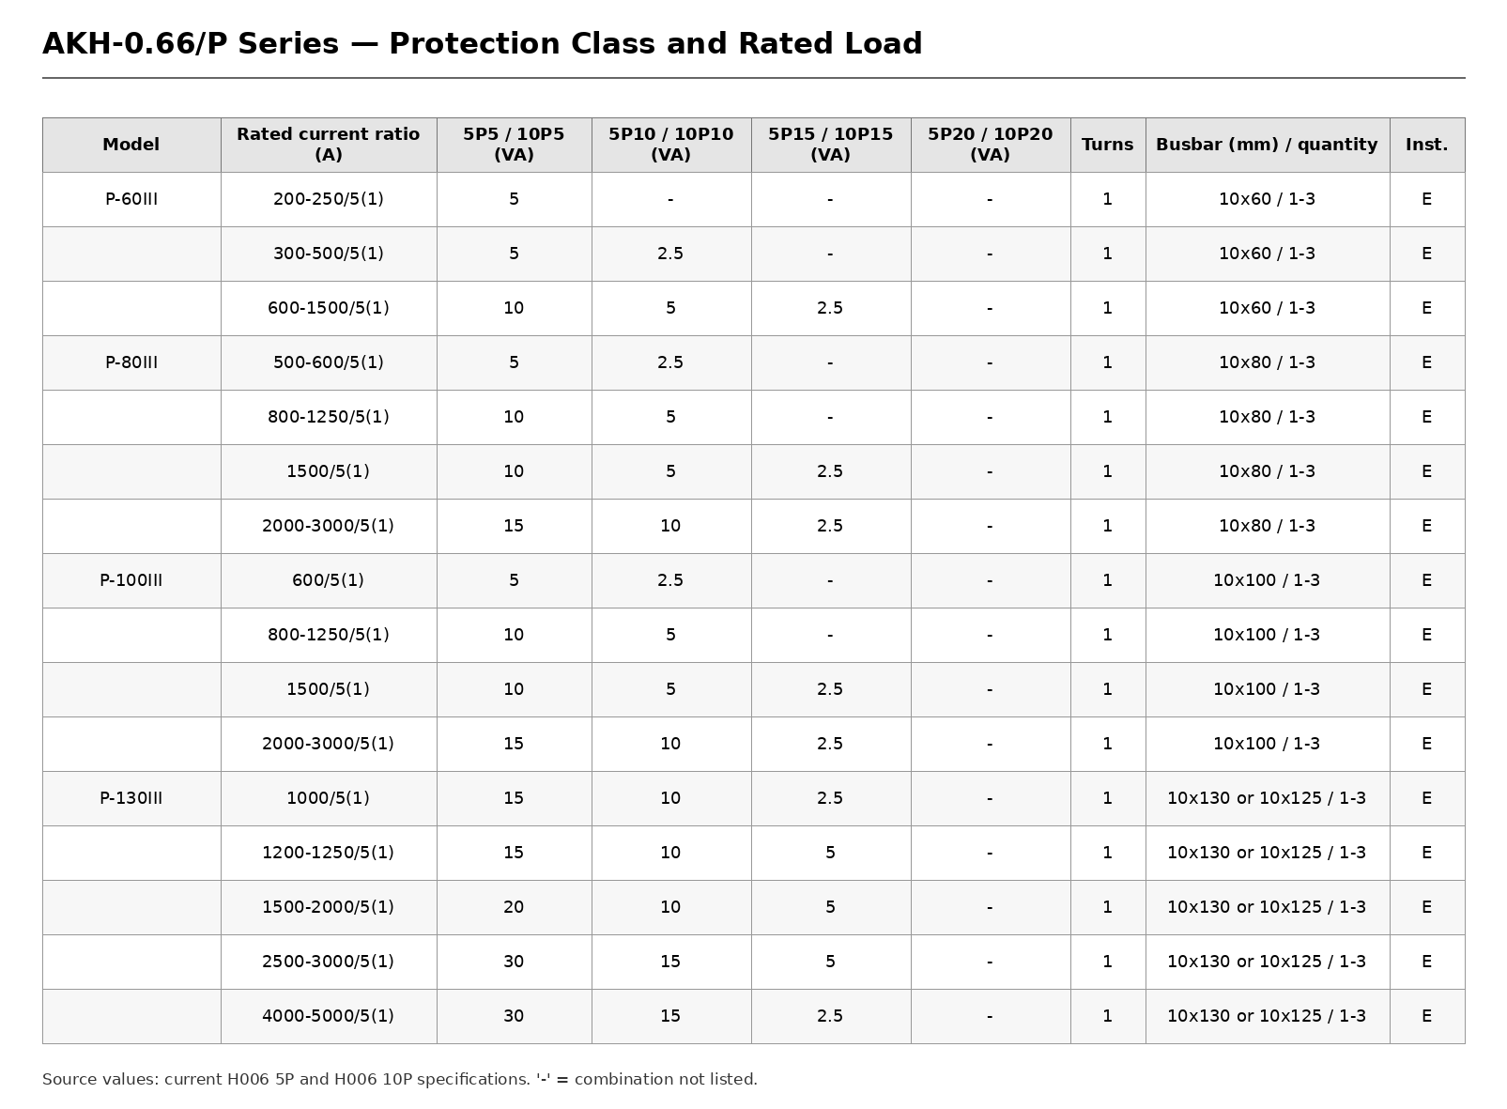
Task: Select the 10x60 / 1-3 busbar cell in first row
Action: tap(1268, 199)
